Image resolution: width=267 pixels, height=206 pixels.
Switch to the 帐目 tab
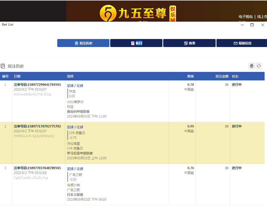(136, 43)
